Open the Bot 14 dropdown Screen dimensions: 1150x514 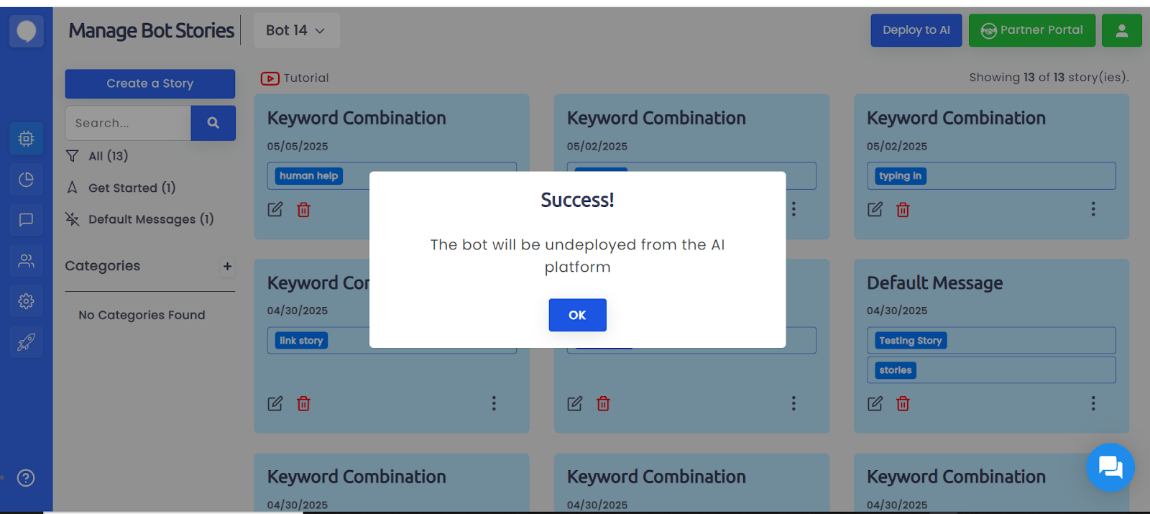point(296,30)
